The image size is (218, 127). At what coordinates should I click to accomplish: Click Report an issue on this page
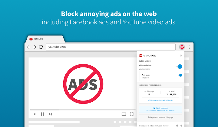[x=160, y=117]
